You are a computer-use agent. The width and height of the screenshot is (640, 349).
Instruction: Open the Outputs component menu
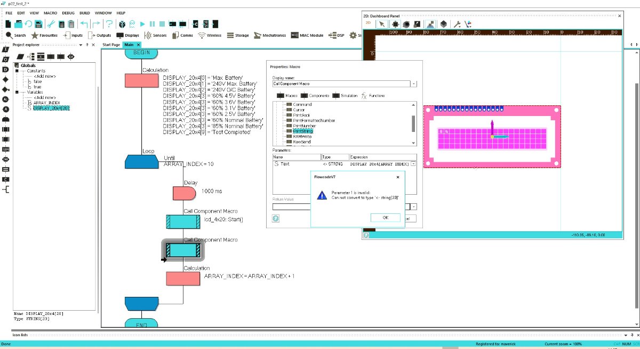[99, 35]
